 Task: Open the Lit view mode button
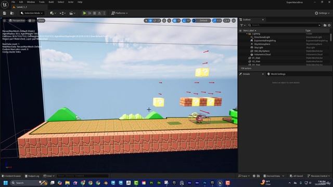point(32,21)
